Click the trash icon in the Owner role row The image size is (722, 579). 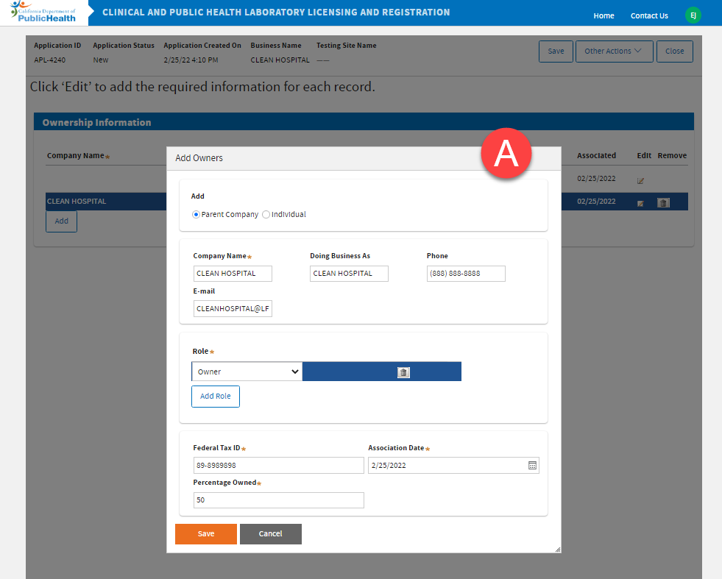coord(403,372)
